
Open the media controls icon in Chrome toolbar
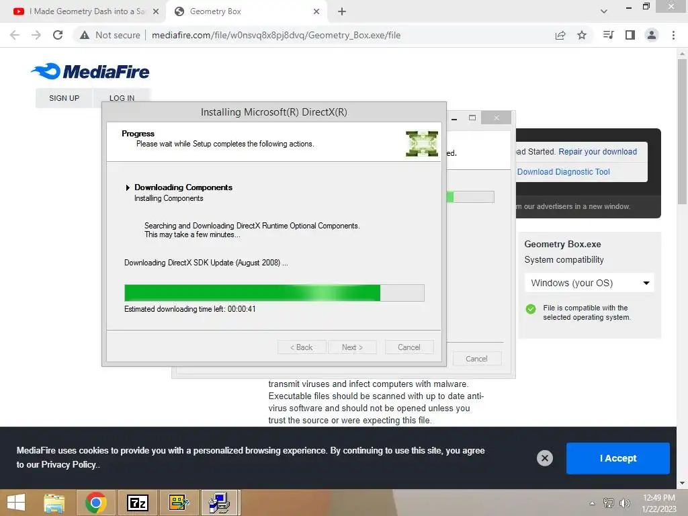click(608, 35)
